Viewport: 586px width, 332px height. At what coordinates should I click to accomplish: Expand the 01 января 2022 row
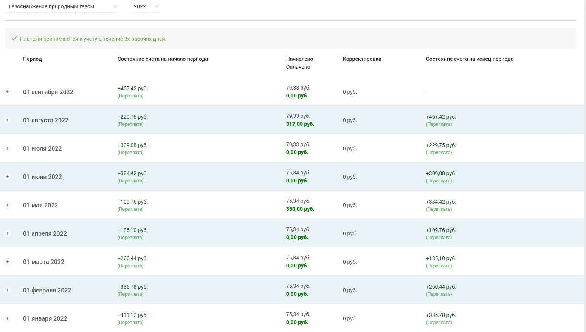click(x=7, y=318)
